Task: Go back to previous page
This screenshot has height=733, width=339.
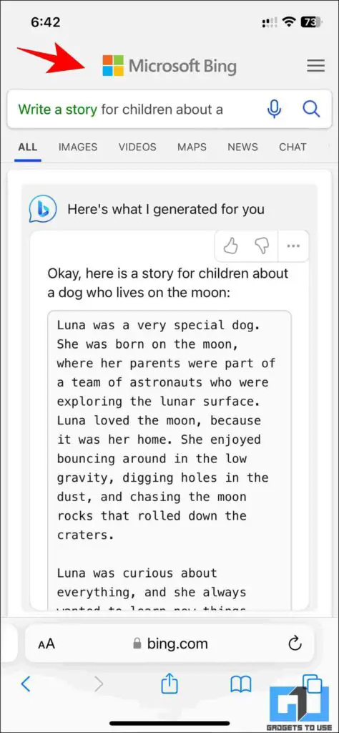Action: pos(26,684)
